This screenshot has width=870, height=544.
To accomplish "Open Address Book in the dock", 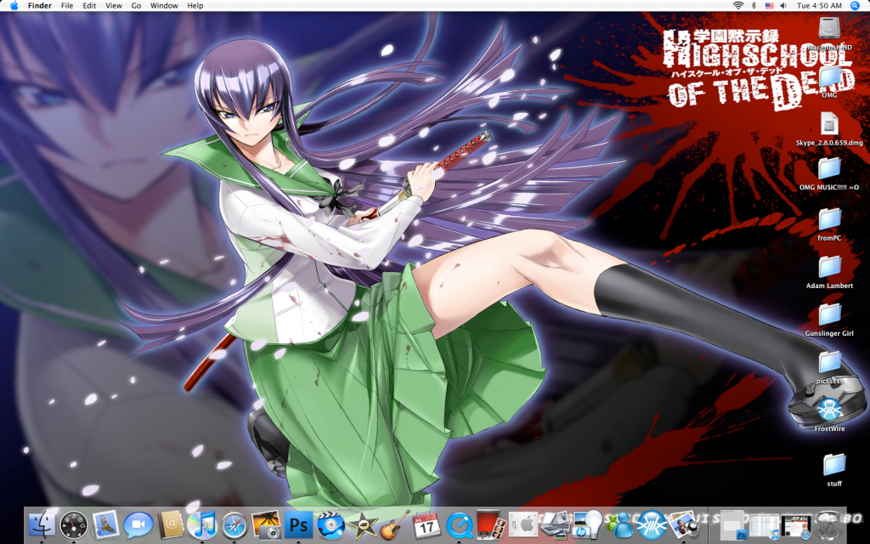I will pyautogui.click(x=170, y=524).
